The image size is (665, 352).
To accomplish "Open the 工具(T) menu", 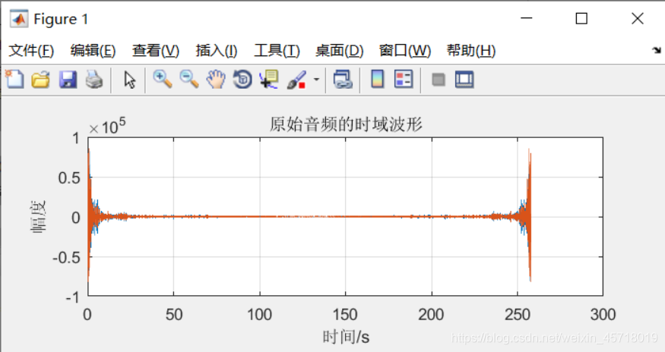I will 277,50.
